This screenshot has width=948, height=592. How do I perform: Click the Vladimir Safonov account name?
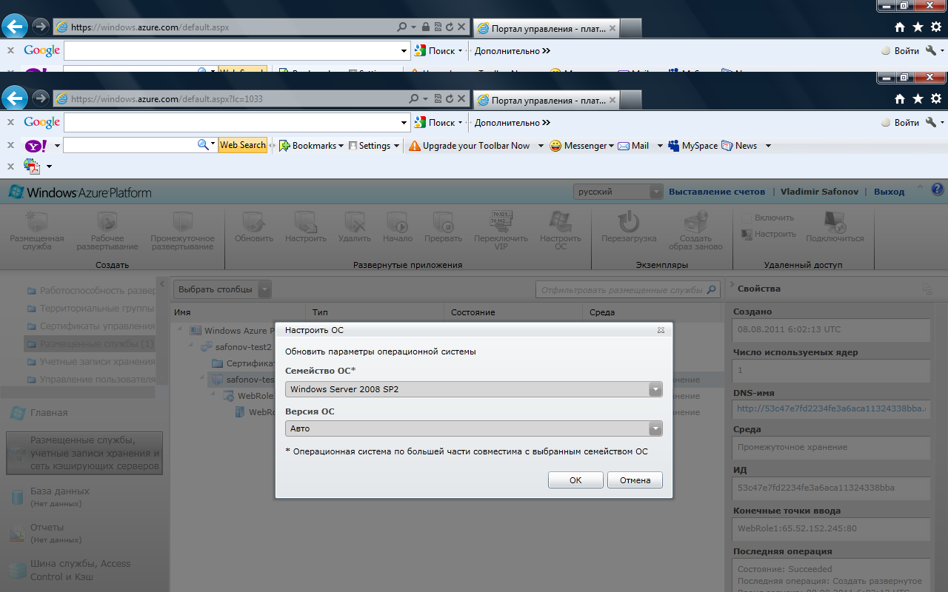coord(820,192)
